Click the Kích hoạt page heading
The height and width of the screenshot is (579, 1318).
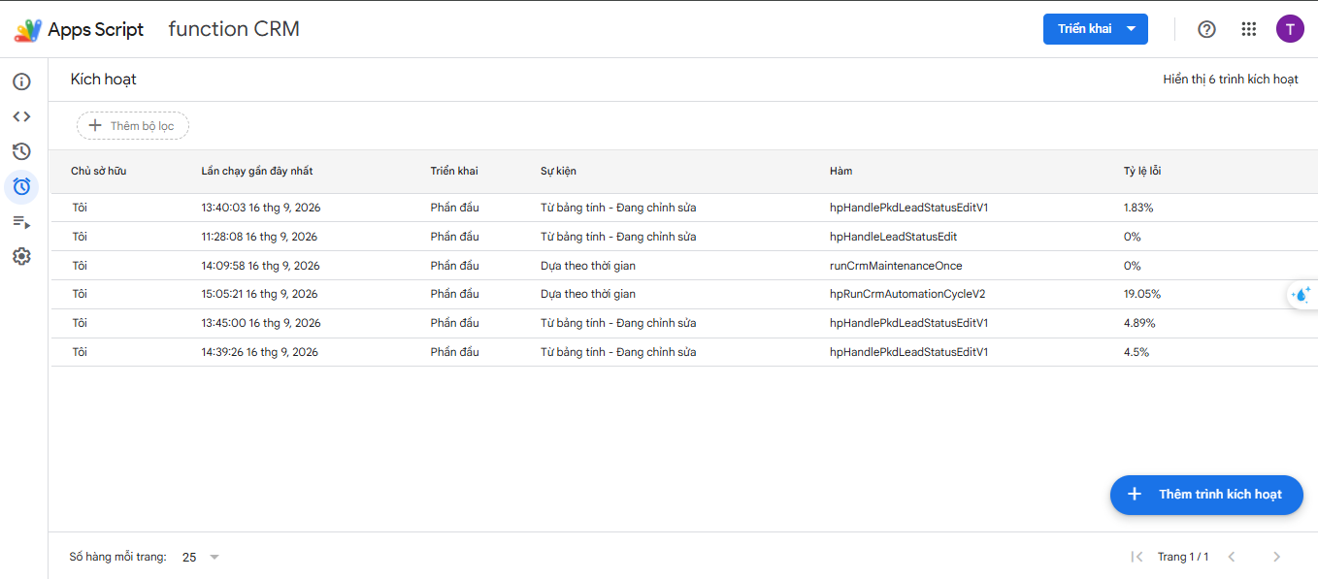[103, 80]
